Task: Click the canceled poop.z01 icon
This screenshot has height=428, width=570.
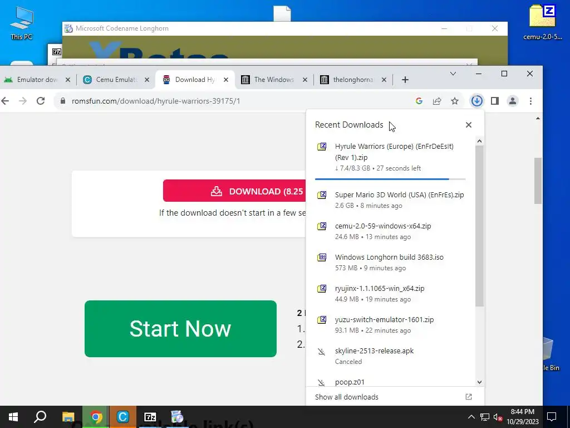Action: tap(321, 382)
